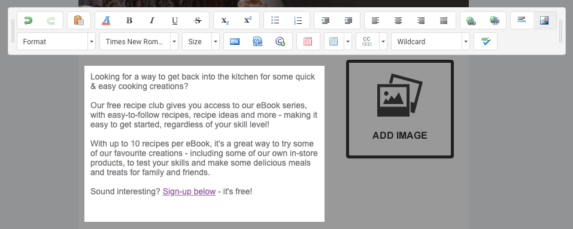
Task: Justify the text
Action: 444,20
